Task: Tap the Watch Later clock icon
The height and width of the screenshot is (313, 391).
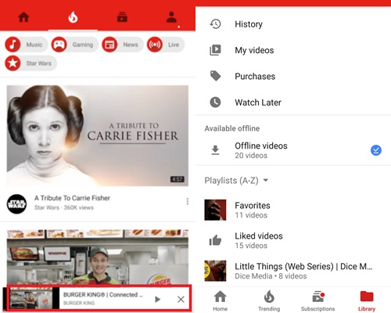Action: [215, 103]
